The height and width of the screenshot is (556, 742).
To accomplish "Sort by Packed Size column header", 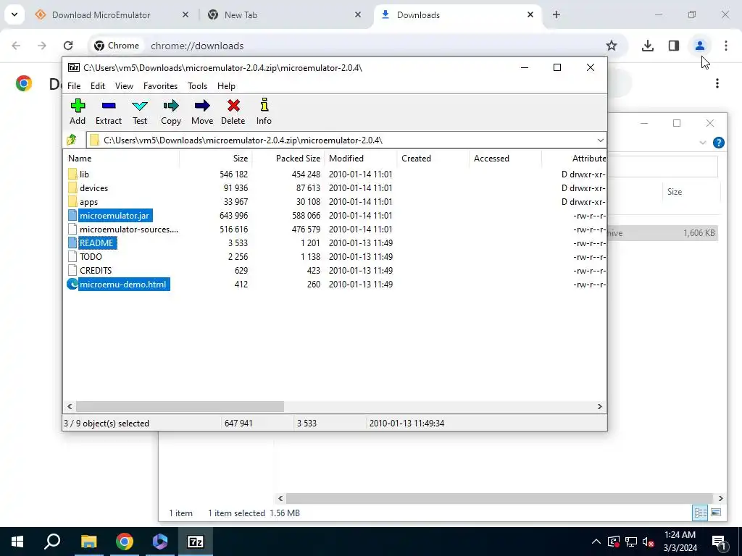I will click(288, 159).
